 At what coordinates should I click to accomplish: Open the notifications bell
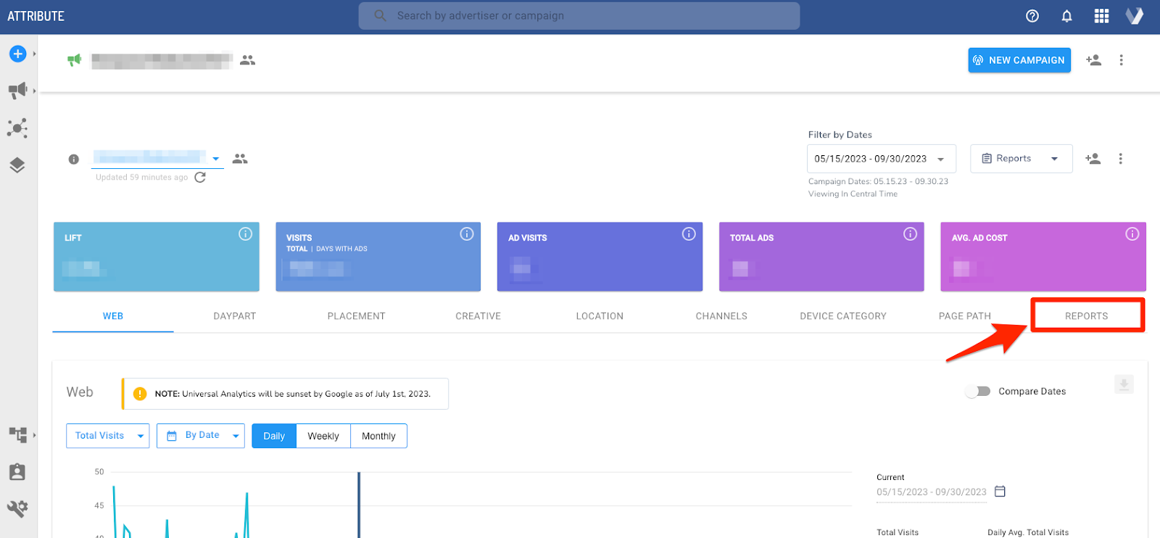1066,16
